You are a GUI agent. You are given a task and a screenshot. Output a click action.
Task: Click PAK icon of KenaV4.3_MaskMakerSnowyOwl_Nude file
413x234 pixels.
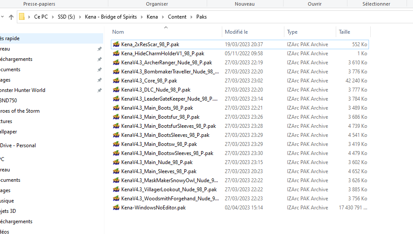116,180
